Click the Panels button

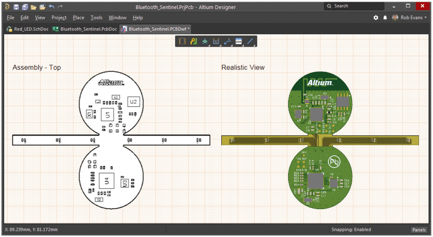pyautogui.click(x=419, y=230)
